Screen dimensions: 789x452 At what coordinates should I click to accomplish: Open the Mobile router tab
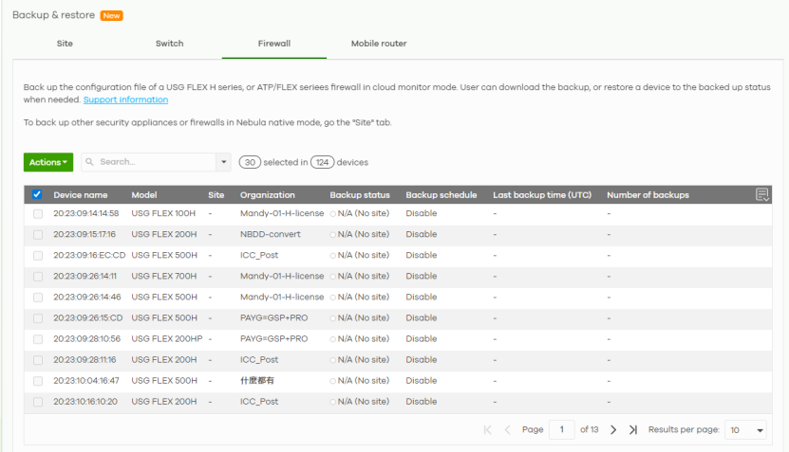tap(379, 44)
